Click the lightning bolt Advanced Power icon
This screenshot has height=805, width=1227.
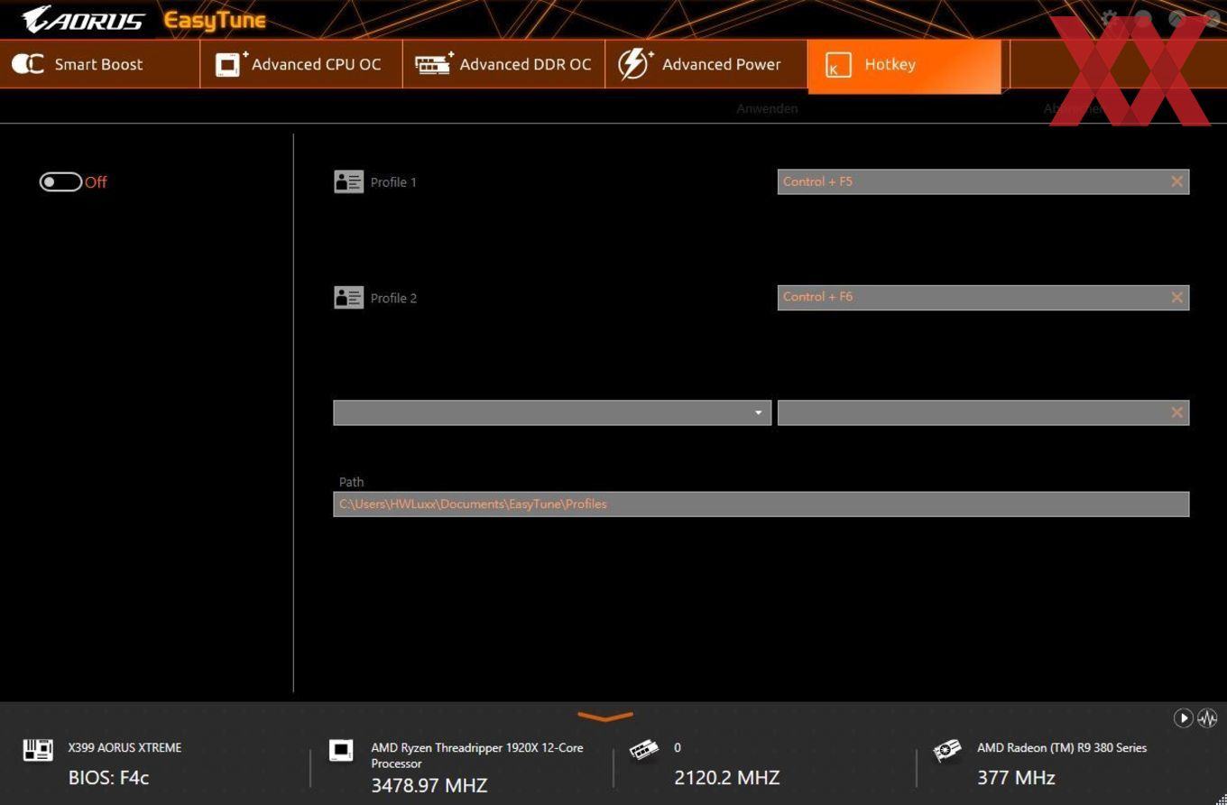coord(635,64)
